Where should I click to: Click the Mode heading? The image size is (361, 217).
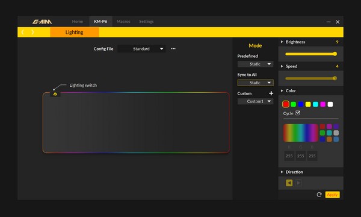(255, 45)
